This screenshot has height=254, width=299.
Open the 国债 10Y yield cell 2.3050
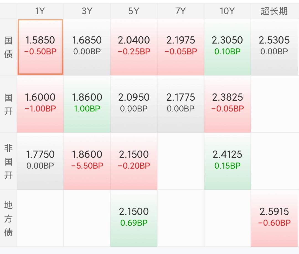tap(227, 47)
